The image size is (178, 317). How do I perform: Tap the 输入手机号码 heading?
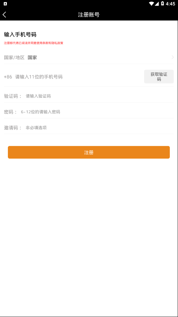tap(20, 35)
